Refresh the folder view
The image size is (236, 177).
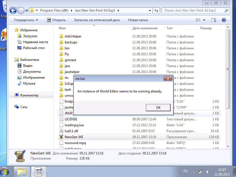tap(156, 10)
